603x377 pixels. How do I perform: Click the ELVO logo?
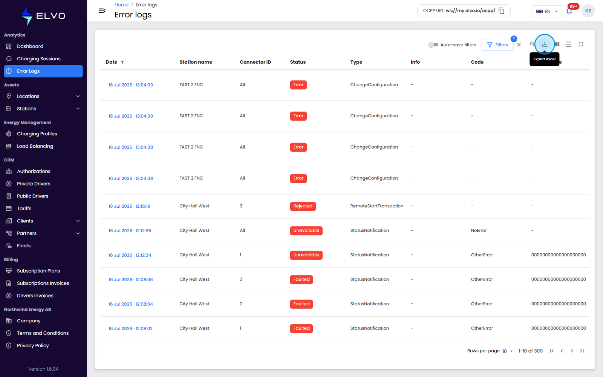pos(43,16)
